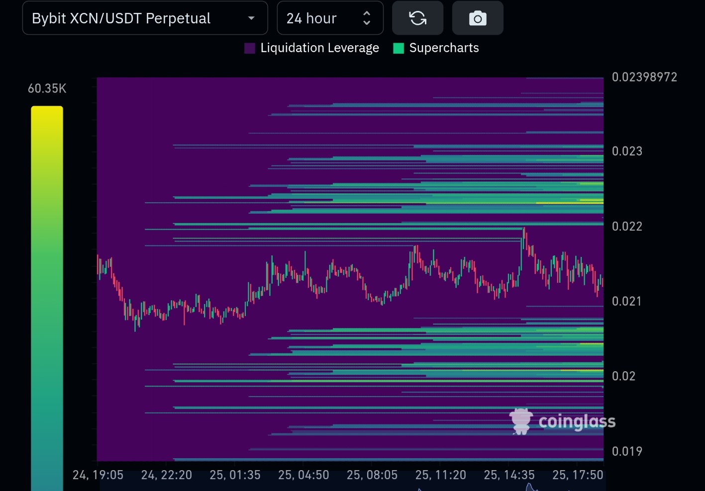
Task: Click the 24, 19:05 time axis label
Action: (x=98, y=475)
